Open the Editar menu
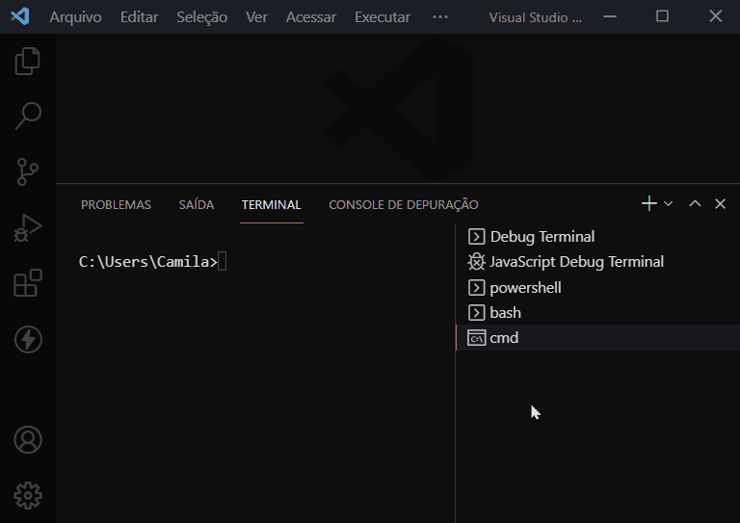 coord(139,17)
